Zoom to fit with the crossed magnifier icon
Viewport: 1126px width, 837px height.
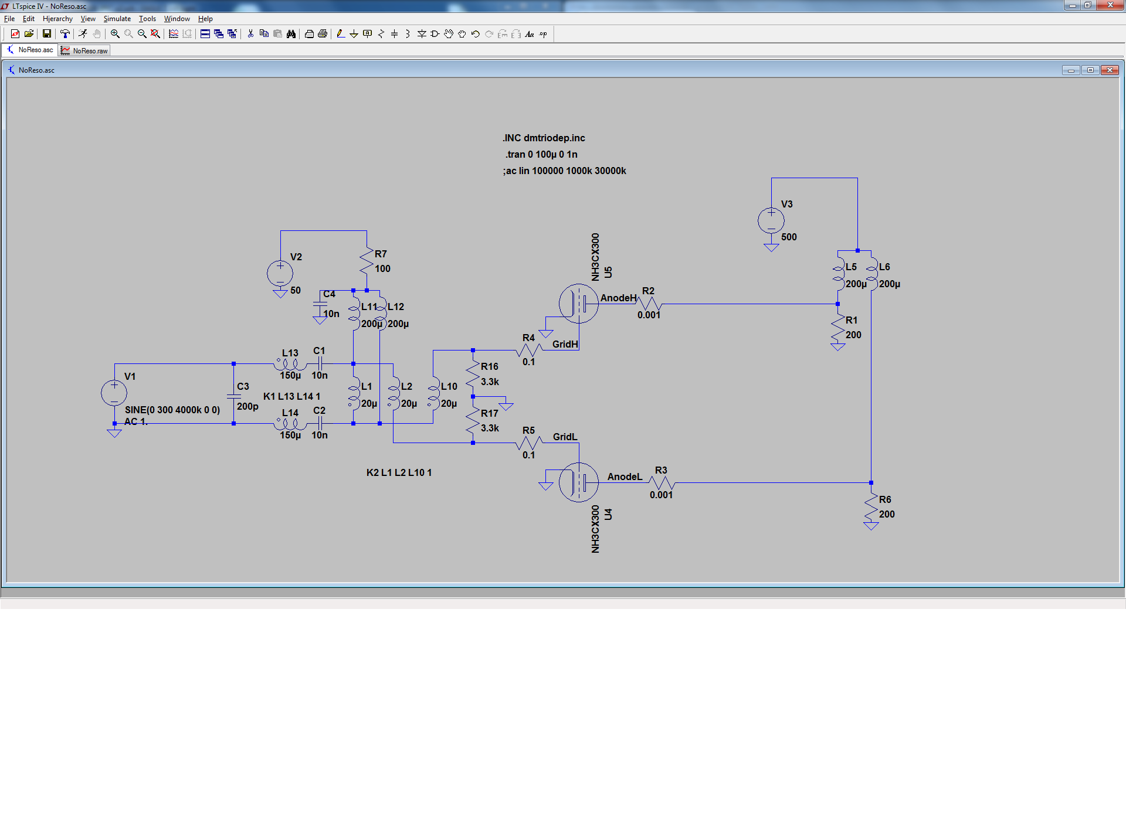click(x=155, y=34)
